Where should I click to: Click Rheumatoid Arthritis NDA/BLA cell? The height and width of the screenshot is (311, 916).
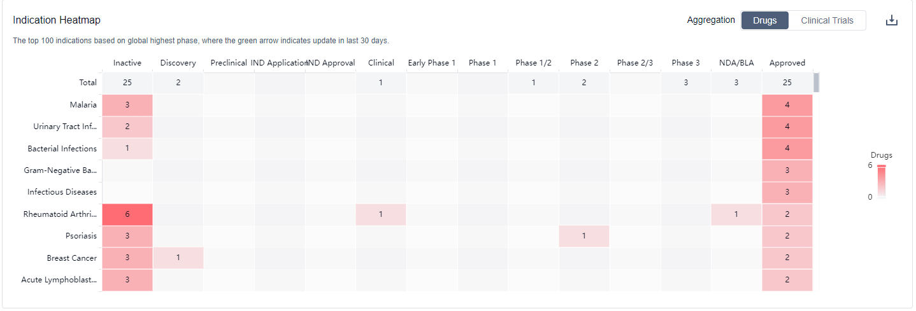point(736,214)
